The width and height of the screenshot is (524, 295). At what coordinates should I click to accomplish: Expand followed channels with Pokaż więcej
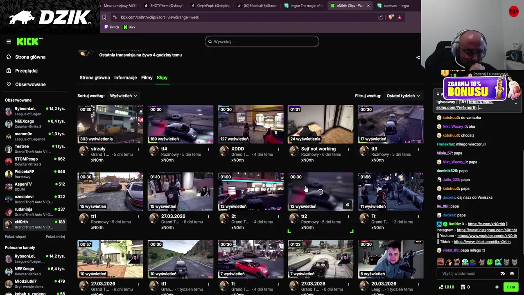[x=15, y=236]
